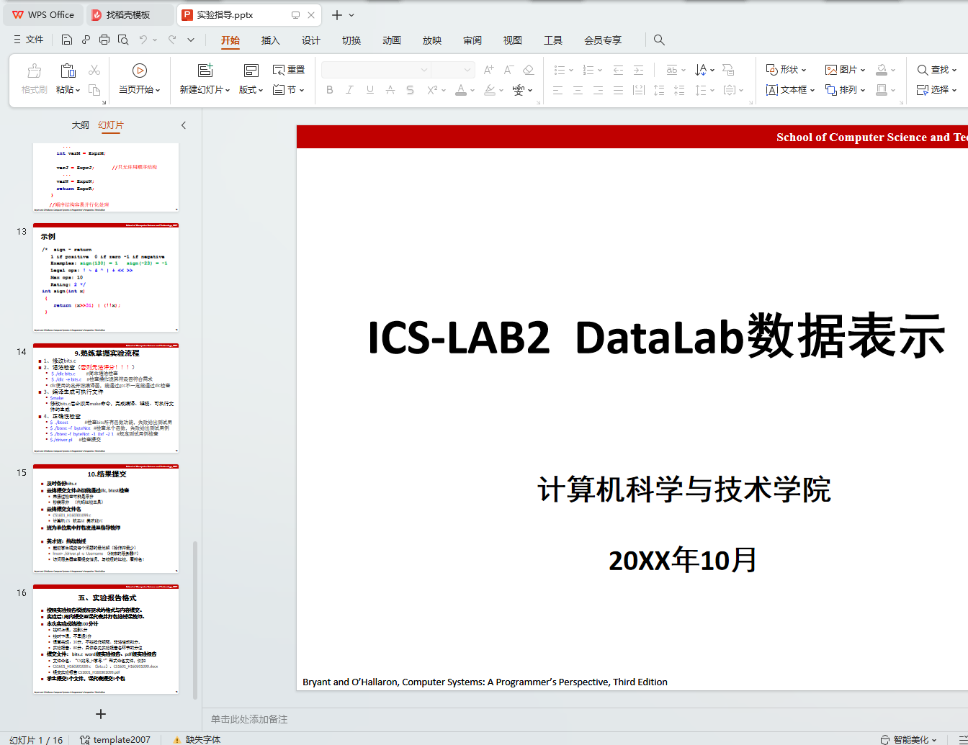Switch to the 插入 (Insert) ribbon tab
The image size is (968, 745).
(270, 40)
